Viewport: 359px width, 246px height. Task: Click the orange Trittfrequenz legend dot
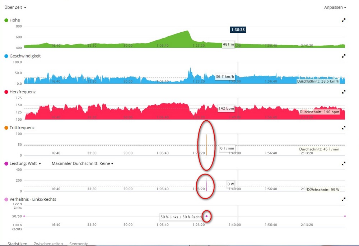click(6, 127)
